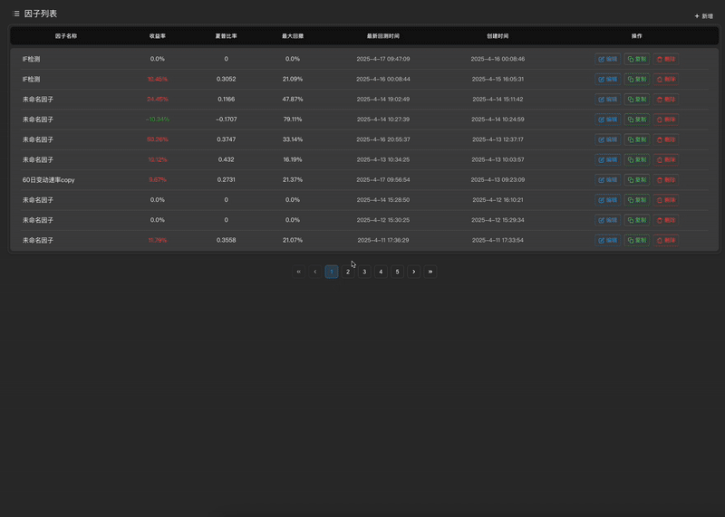Click the 33.14% max drawdown value
This screenshot has height=517, width=725.
293,139
